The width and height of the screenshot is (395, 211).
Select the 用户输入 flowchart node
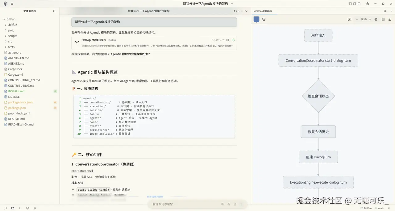coord(318,35)
